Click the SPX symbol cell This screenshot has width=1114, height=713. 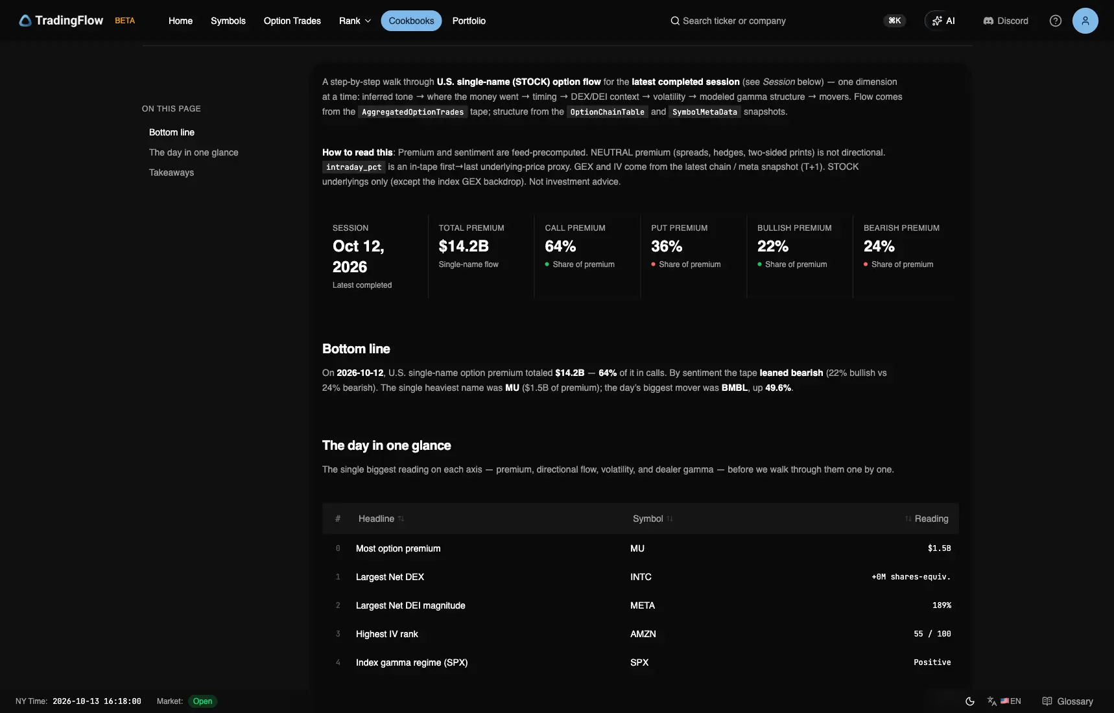click(x=639, y=662)
